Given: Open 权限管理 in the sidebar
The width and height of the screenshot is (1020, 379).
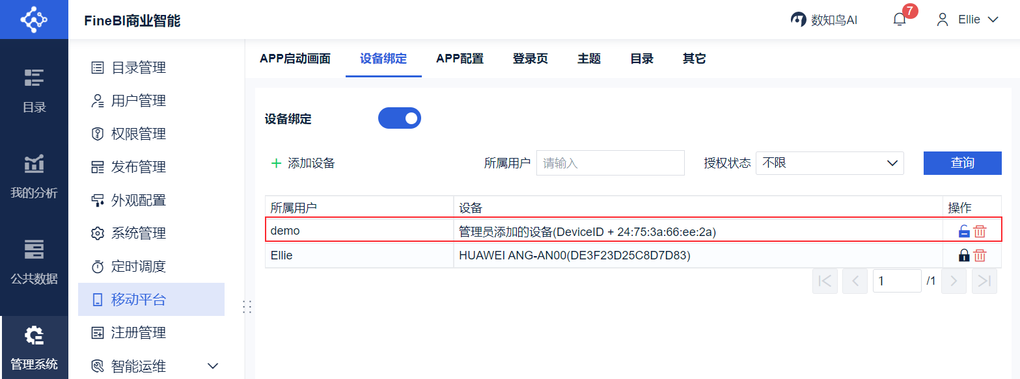Looking at the screenshot, I should coord(151,134).
